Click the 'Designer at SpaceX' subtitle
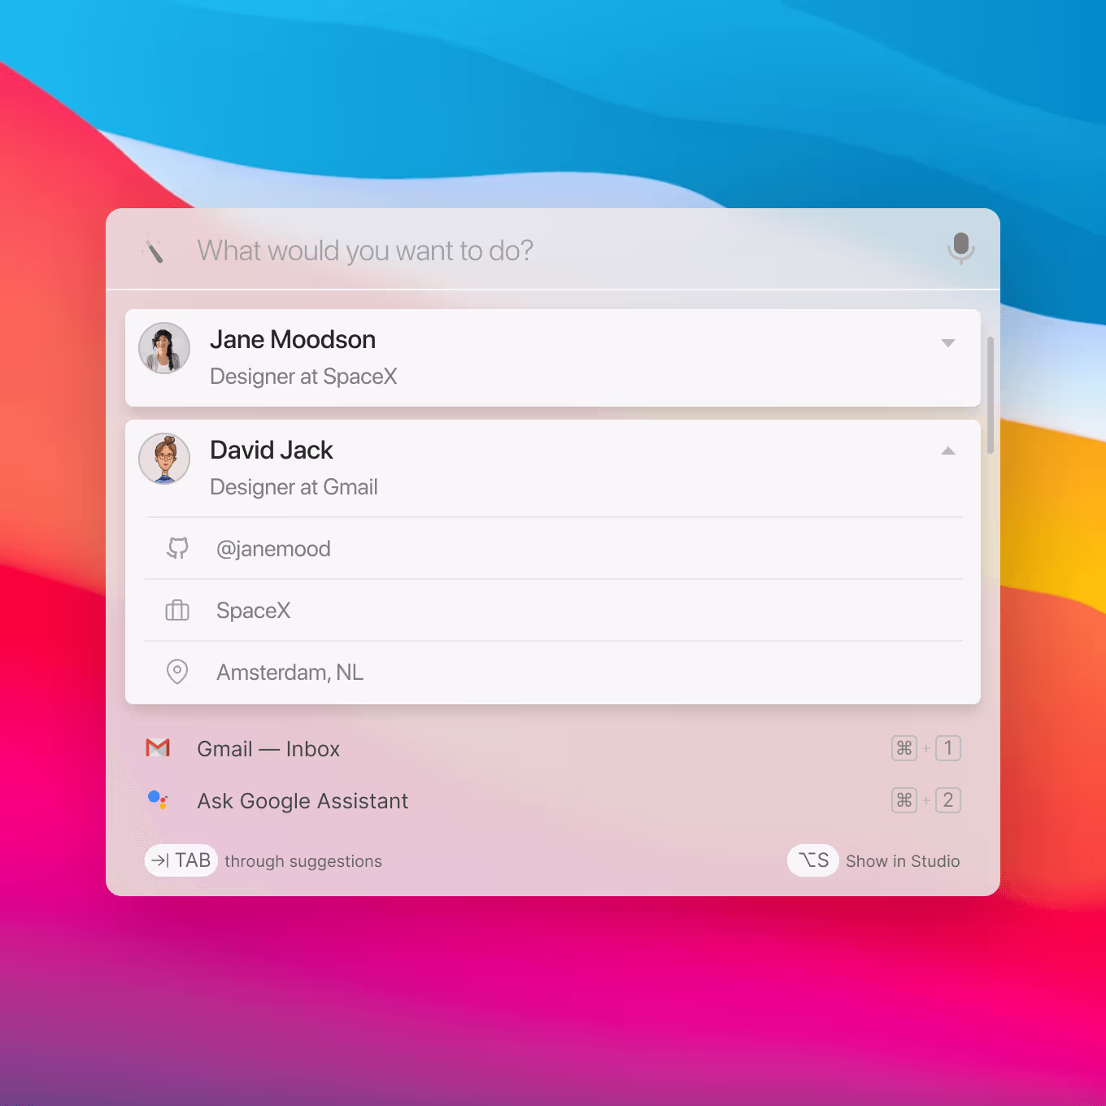The height and width of the screenshot is (1106, 1106). [303, 377]
